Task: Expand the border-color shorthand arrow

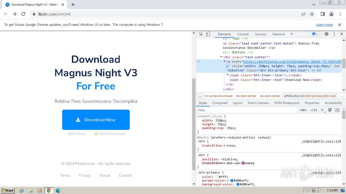Action: point(228,181)
